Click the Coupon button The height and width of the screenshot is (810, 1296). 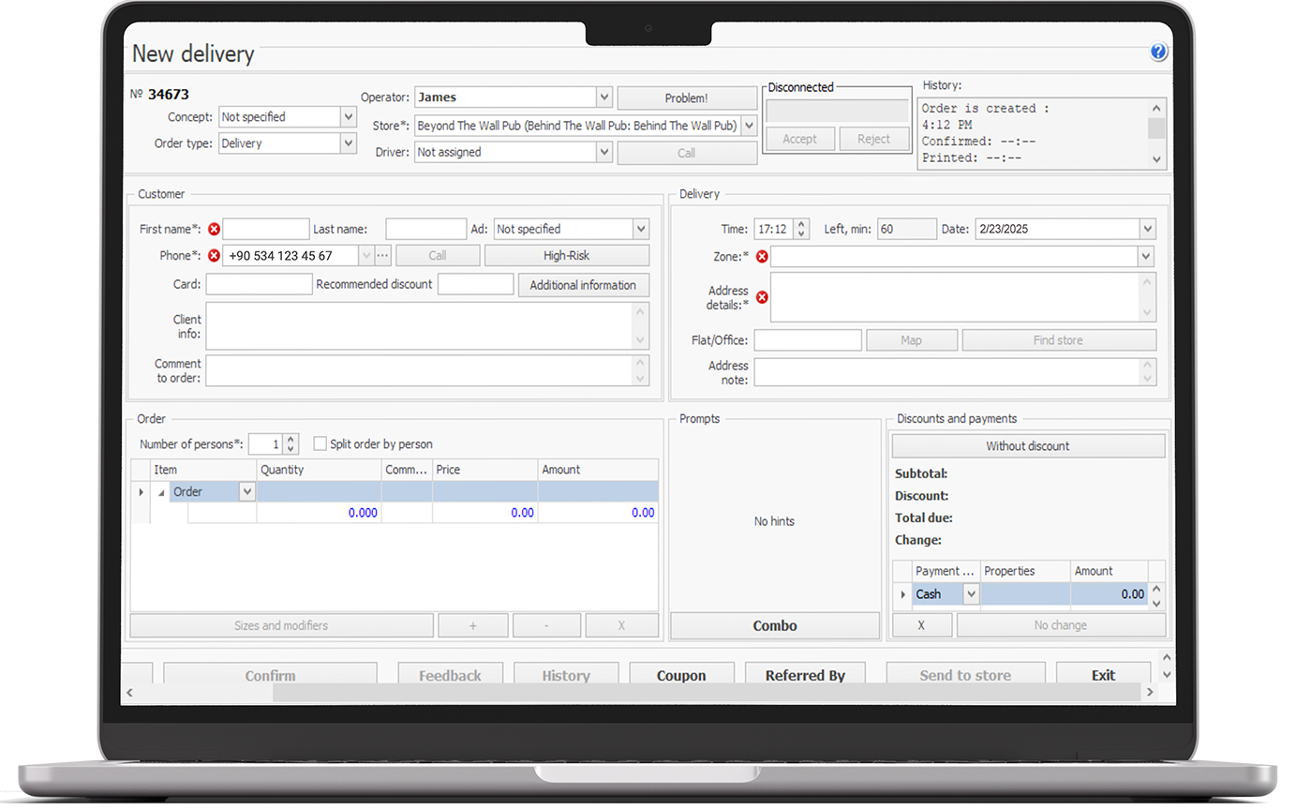681,675
